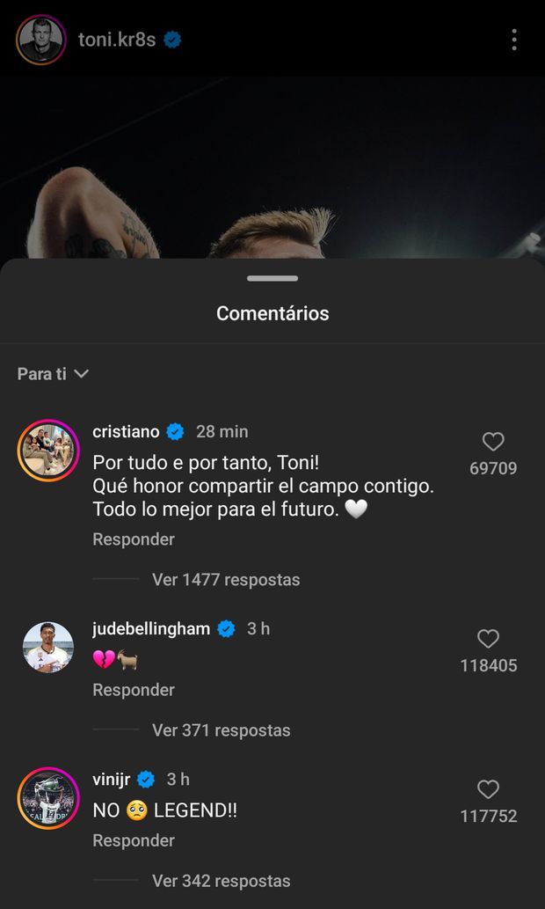The width and height of the screenshot is (545, 909).
Task: Open cristiano's profile picture
Action: pos(49,451)
